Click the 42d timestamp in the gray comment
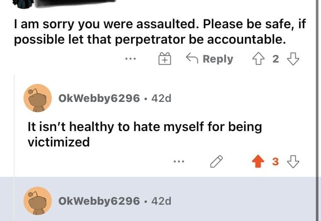Screen dimensions: 321x221 click(x=161, y=200)
